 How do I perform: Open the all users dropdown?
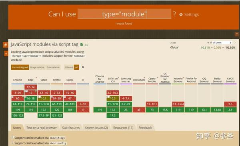[x=222, y=43]
